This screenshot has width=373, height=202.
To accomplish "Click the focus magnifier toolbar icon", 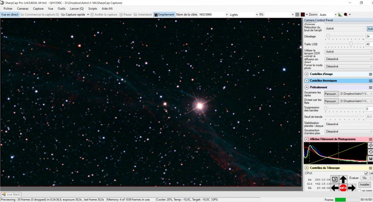I will [x=346, y=14].
